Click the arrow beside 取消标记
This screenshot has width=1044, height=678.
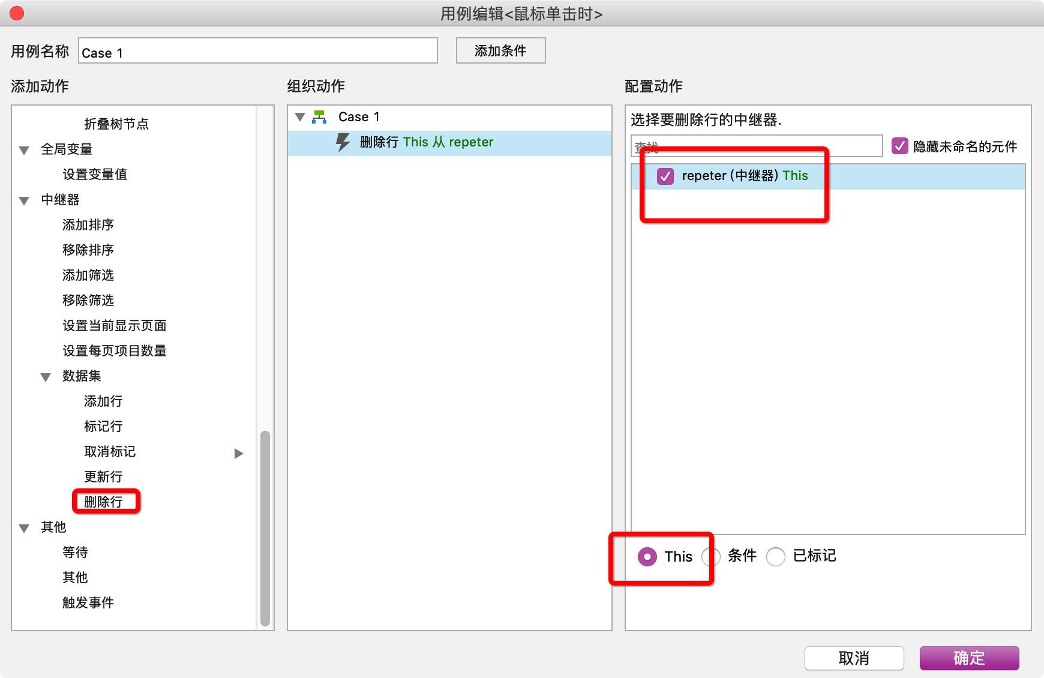tap(239, 453)
